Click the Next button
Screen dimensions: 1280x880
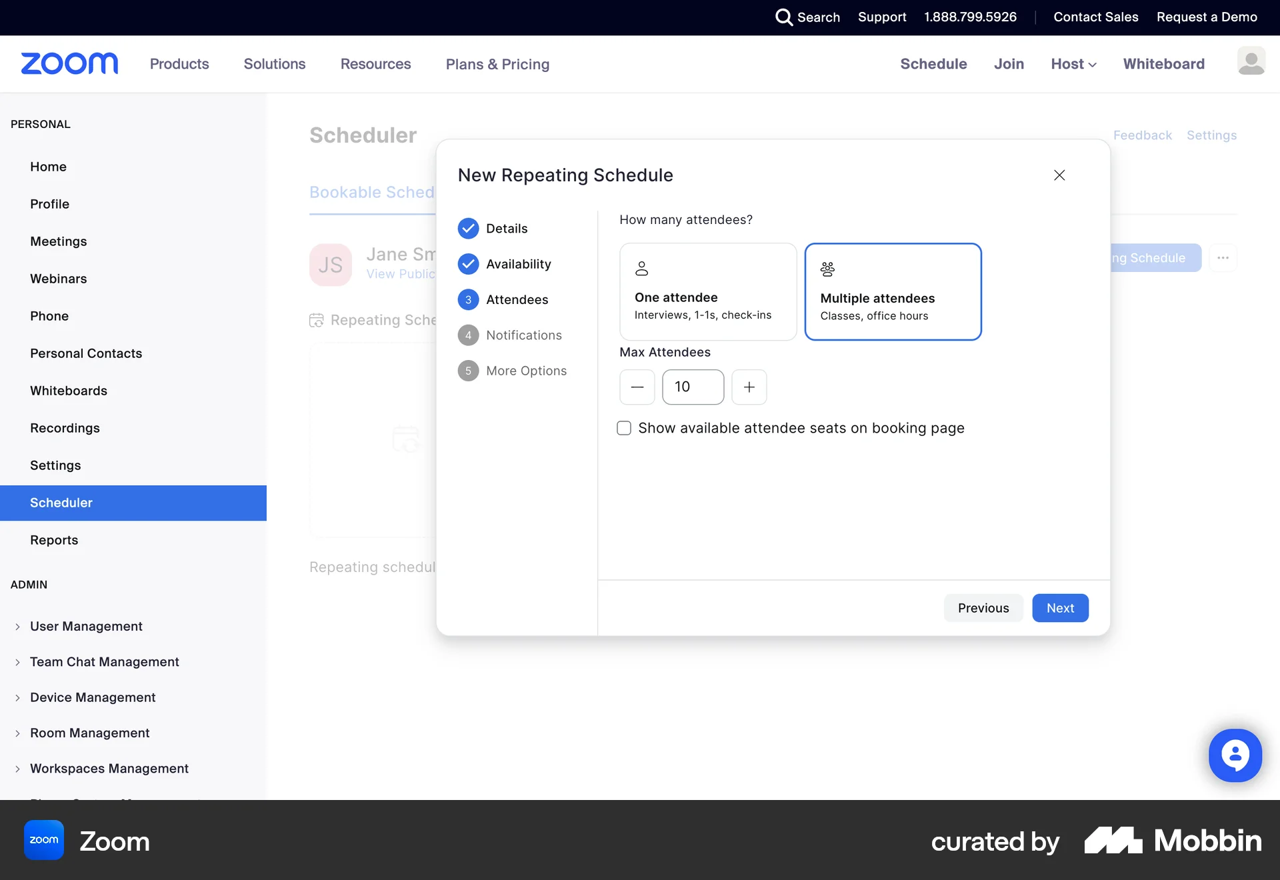tap(1059, 607)
